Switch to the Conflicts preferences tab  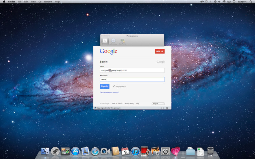(x=122, y=42)
